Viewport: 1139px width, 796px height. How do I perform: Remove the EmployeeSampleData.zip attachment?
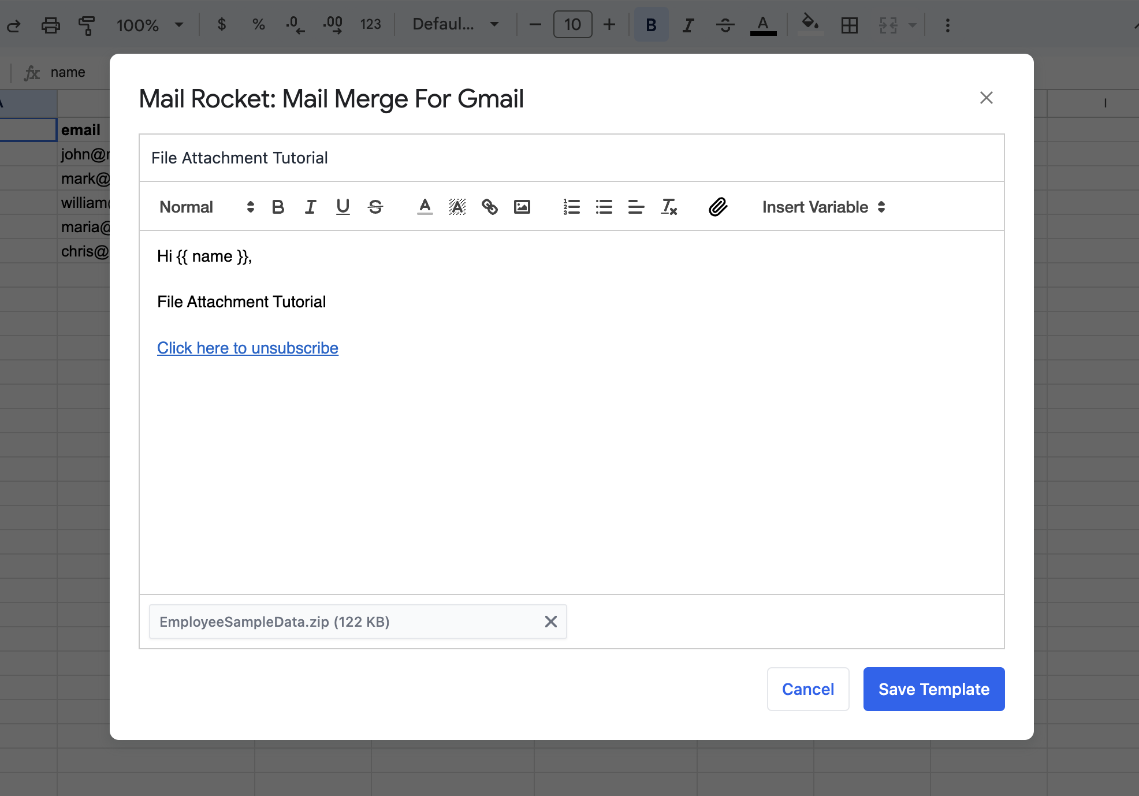point(551,622)
